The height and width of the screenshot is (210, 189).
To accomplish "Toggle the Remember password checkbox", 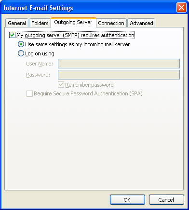I will click(61, 85).
